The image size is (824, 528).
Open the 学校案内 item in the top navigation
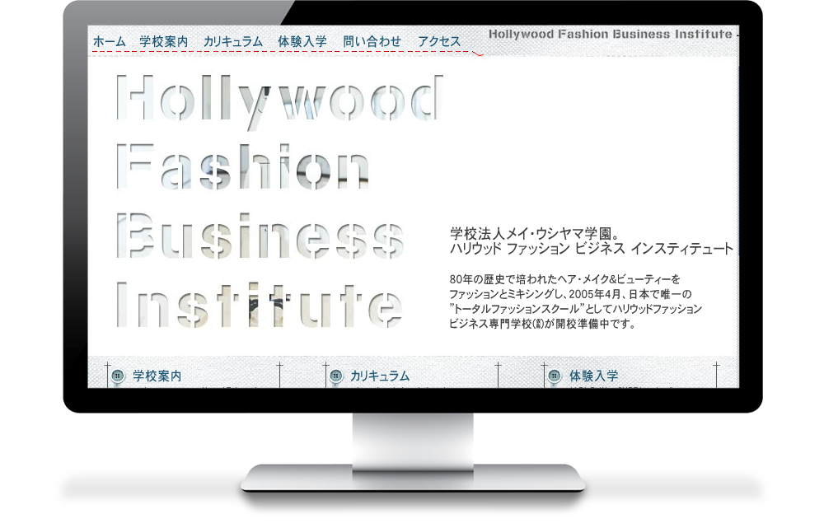(x=164, y=42)
